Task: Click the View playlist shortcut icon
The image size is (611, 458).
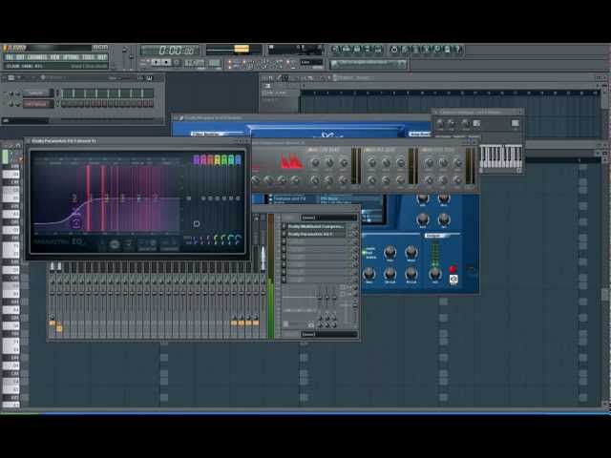Action: pyautogui.click(x=335, y=50)
